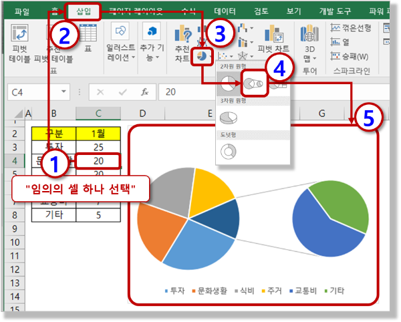Click the cell containing 5
This screenshot has width=401, height=322.
coord(98,215)
